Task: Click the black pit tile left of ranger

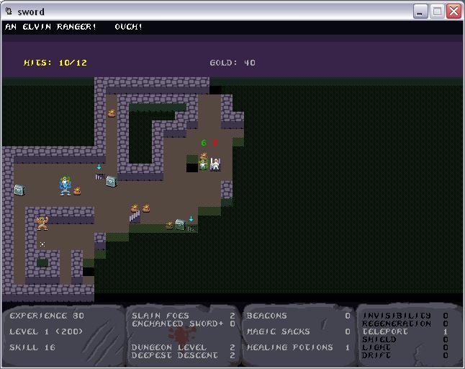Action: (192, 168)
